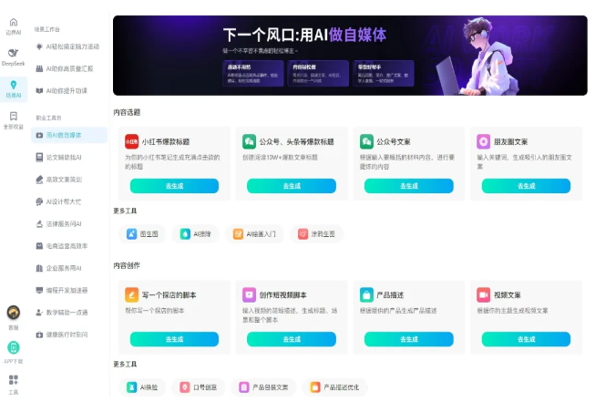Open the 用AI做自媒体 promotional banner

point(350,56)
